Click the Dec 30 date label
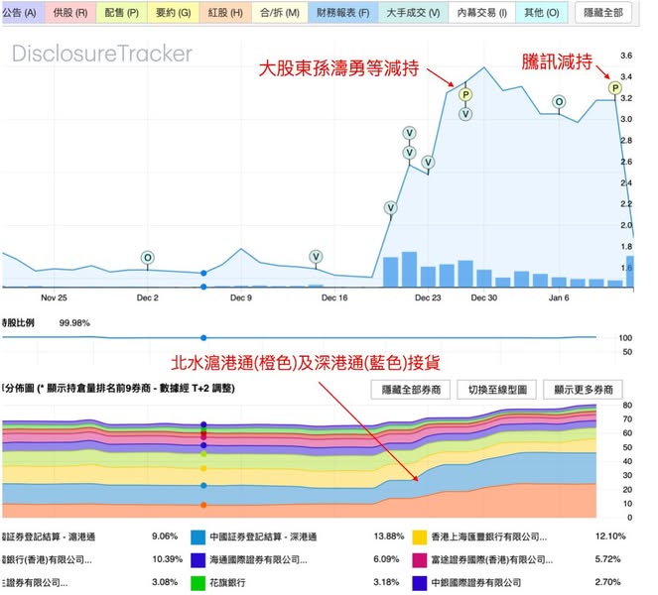Image resolution: width=658 pixels, height=595 pixels. 484,297
